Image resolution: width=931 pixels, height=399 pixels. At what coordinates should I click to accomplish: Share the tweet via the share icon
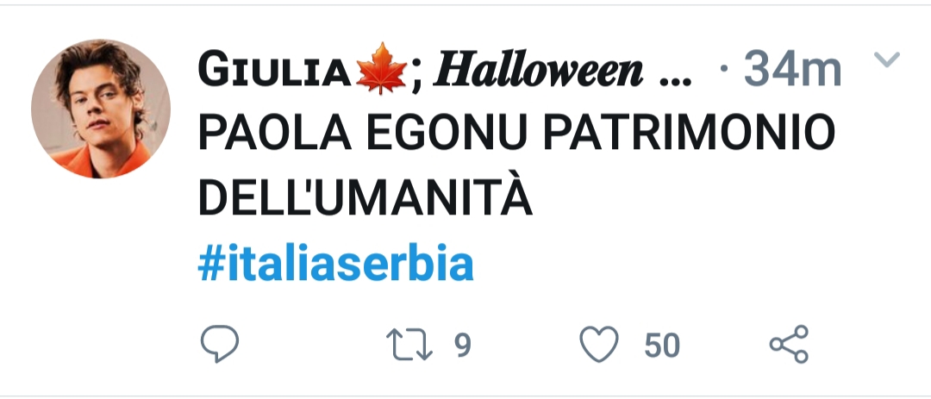(789, 344)
